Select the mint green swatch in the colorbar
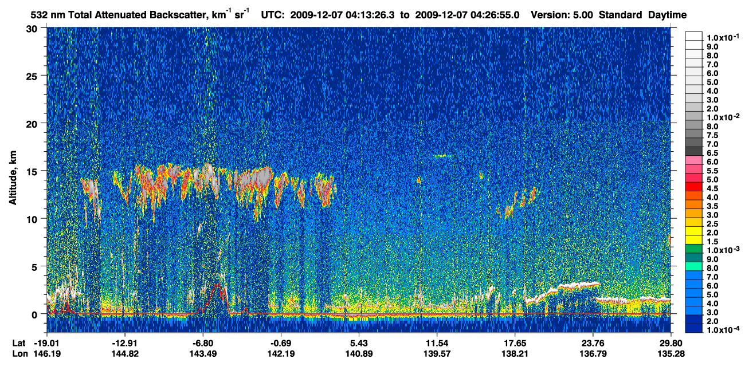 coord(694,266)
